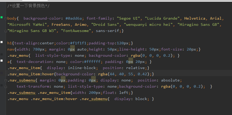232x115 pixels.
Task: Click the display: block value
Action: click(141, 99)
